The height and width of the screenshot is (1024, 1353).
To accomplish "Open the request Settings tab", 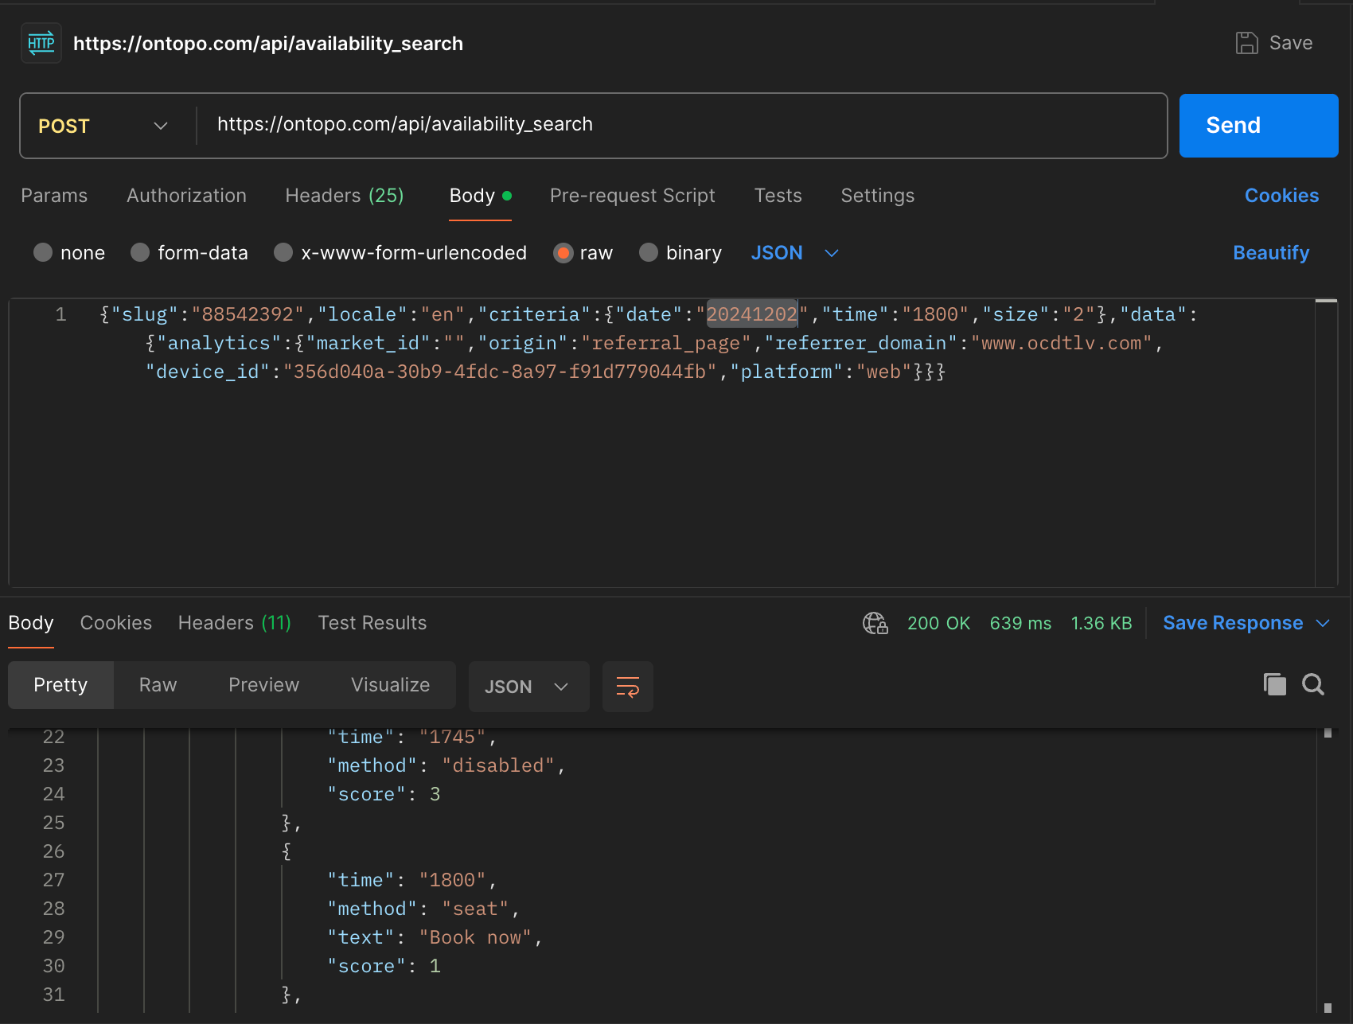I will 878,196.
